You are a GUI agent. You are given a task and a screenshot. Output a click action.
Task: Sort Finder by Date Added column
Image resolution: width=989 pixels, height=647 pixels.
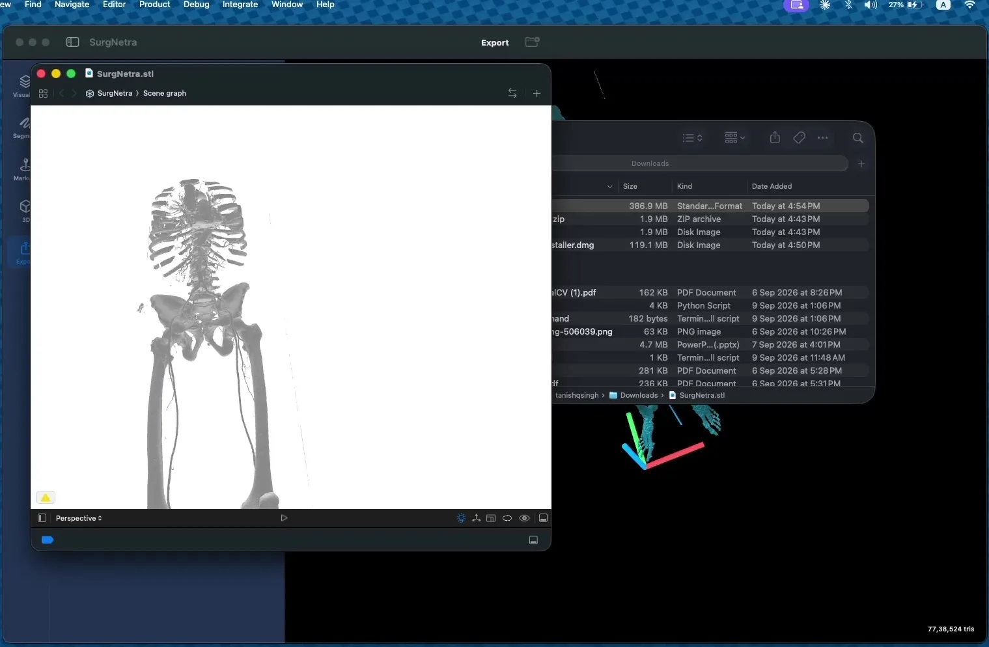point(772,186)
